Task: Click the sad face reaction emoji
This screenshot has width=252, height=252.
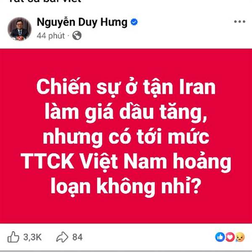Action: [240, 237]
